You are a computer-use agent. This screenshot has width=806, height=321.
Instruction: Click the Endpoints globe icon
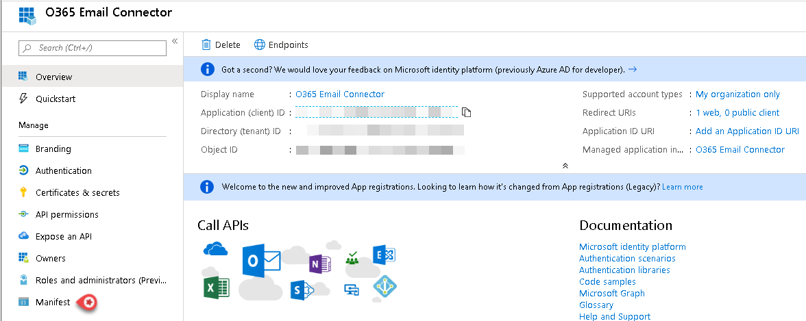point(260,44)
